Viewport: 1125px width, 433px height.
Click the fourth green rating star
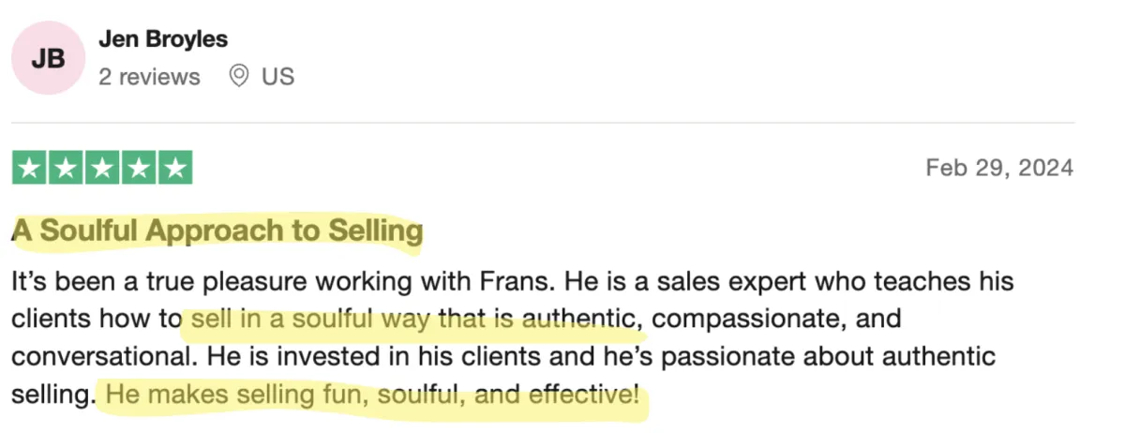click(139, 168)
